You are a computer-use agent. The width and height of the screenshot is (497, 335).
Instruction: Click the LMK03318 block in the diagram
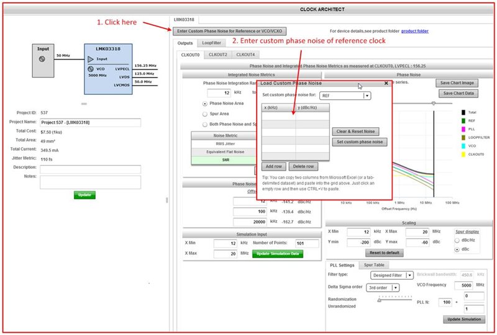click(x=108, y=69)
